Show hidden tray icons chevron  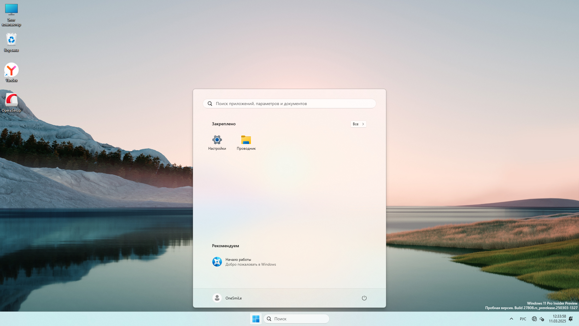(511, 319)
